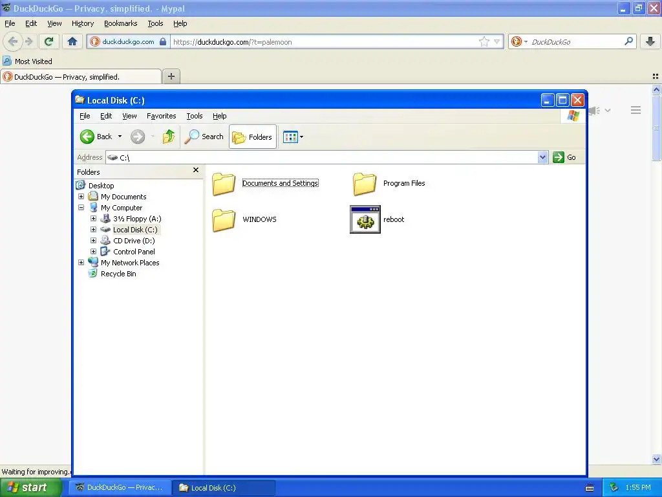Switch to DuckDuckGo taskbar button
Image resolution: width=662 pixels, height=497 pixels.
pyautogui.click(x=120, y=487)
